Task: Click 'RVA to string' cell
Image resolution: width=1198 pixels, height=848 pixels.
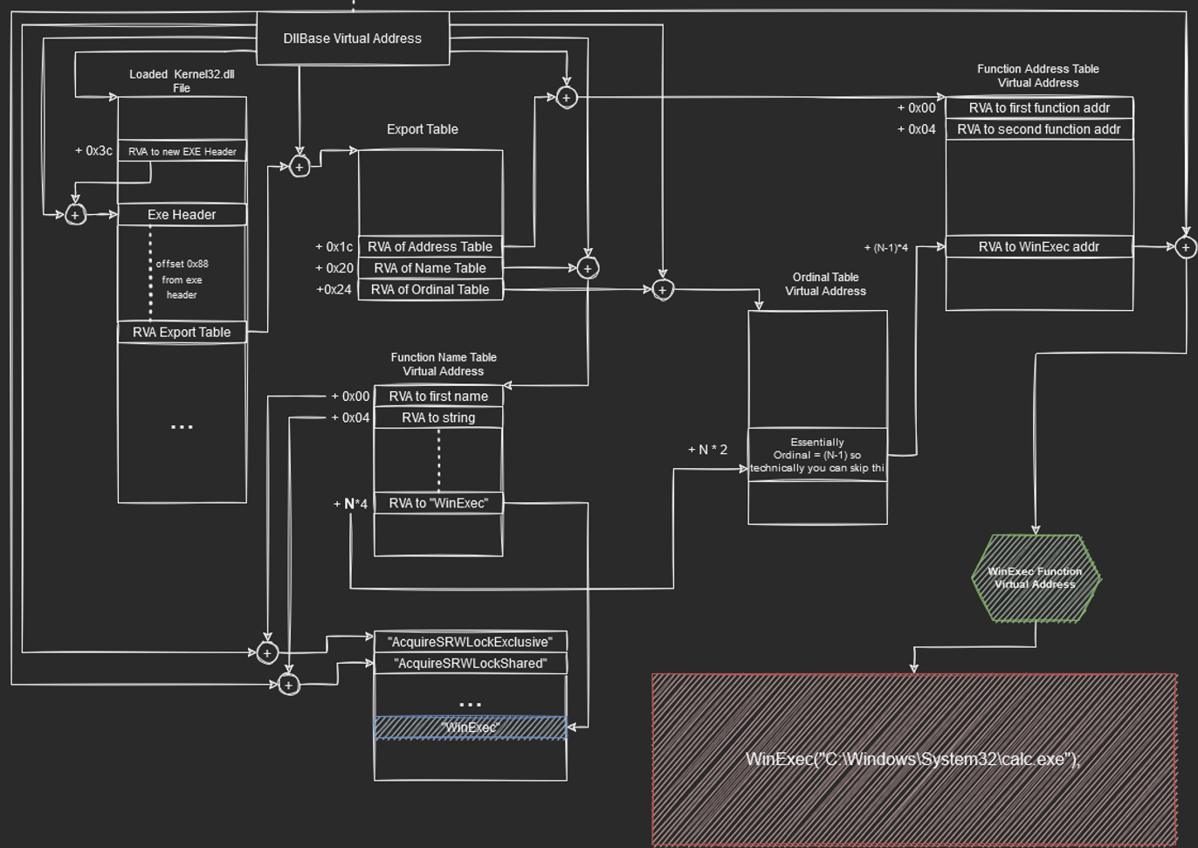Action: [x=438, y=417]
